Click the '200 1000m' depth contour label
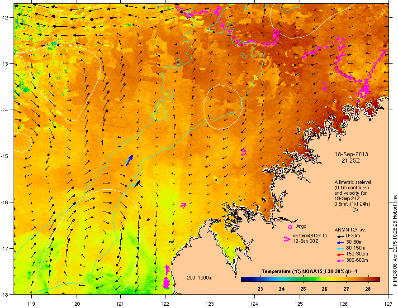The width and height of the screenshot is (398, 308). 199,278
